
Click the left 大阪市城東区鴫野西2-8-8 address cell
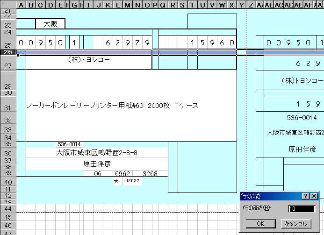[97, 153]
